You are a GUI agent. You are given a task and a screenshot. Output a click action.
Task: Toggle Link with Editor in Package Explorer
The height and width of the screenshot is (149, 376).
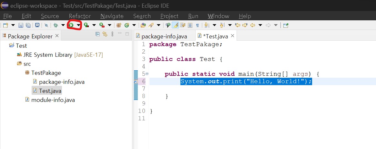click(105, 34)
